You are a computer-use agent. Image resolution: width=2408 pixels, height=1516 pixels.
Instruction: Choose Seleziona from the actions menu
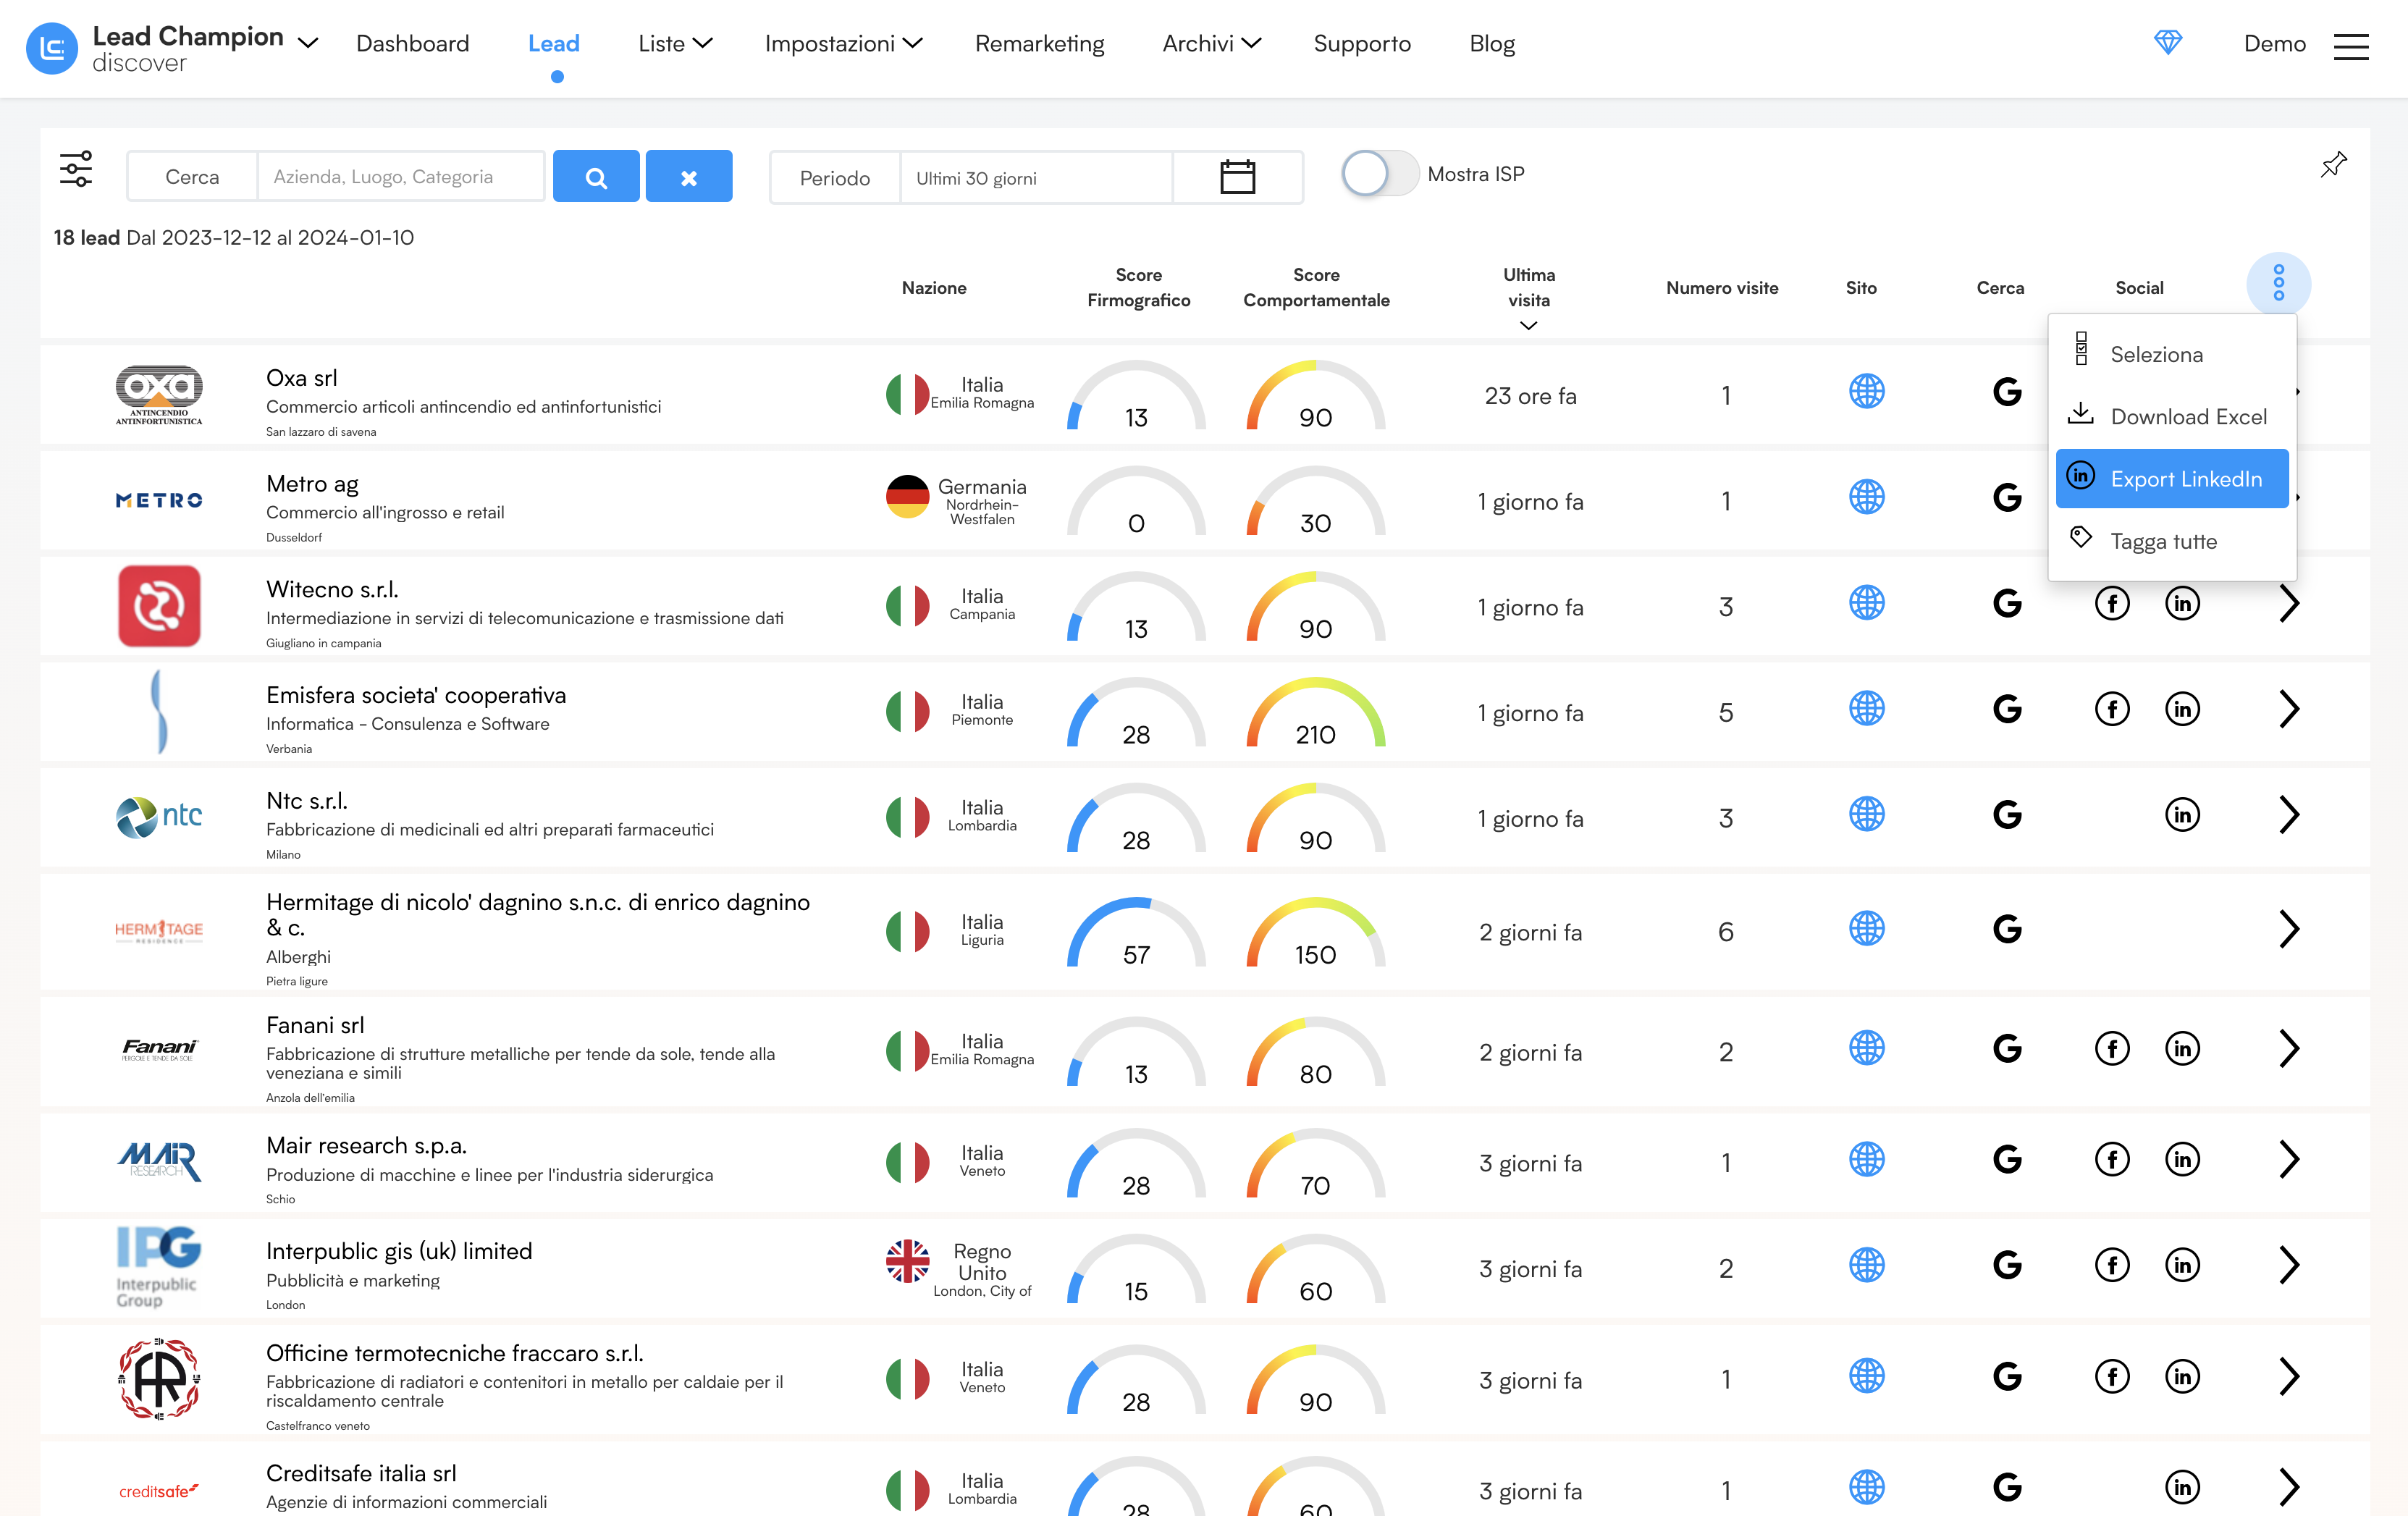pyautogui.click(x=2172, y=354)
